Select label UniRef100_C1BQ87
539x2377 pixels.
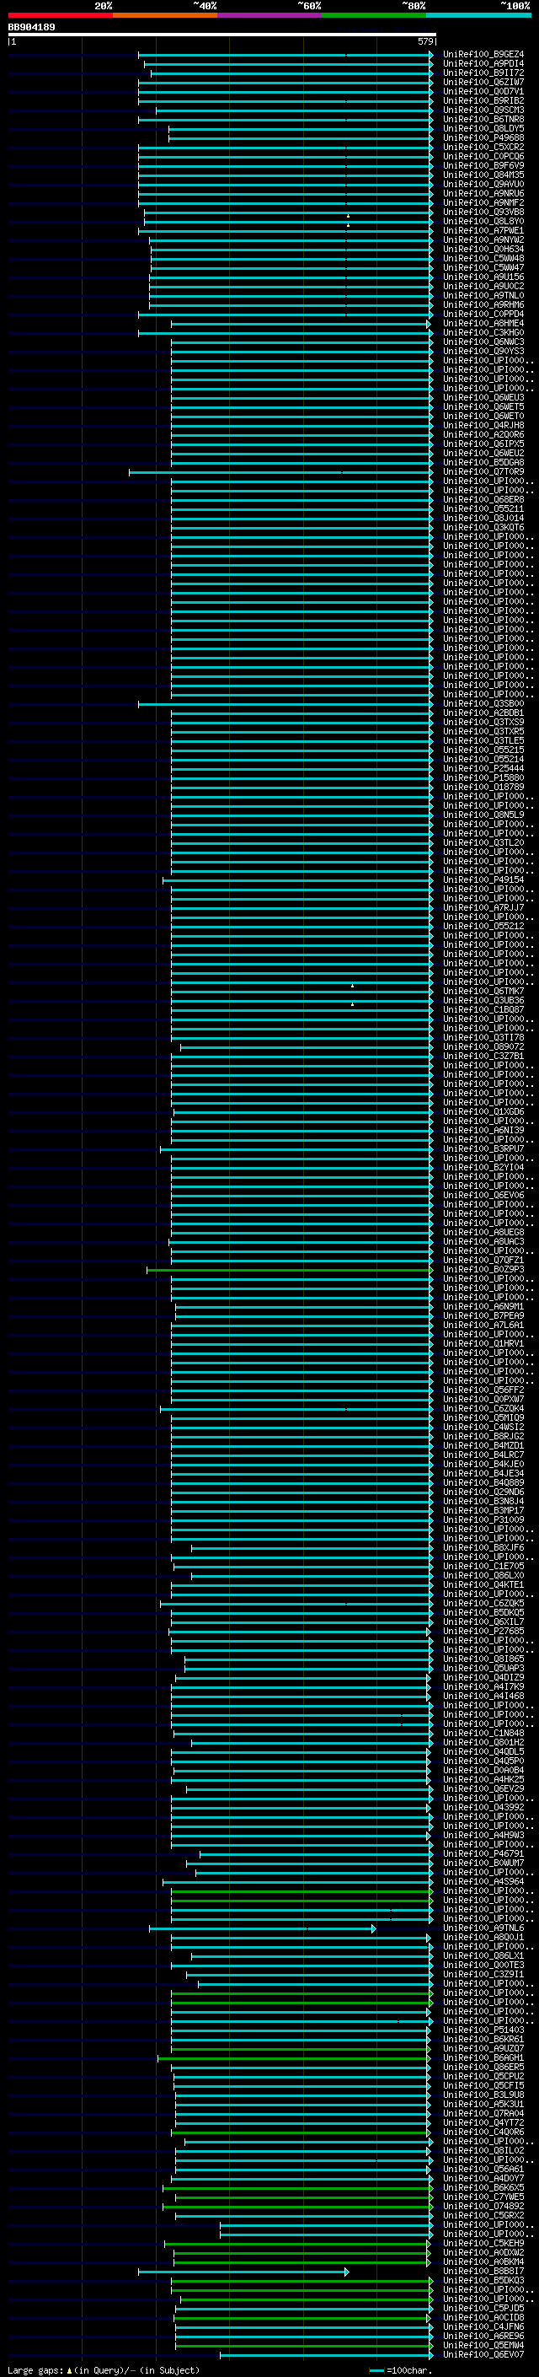click(x=483, y=1009)
